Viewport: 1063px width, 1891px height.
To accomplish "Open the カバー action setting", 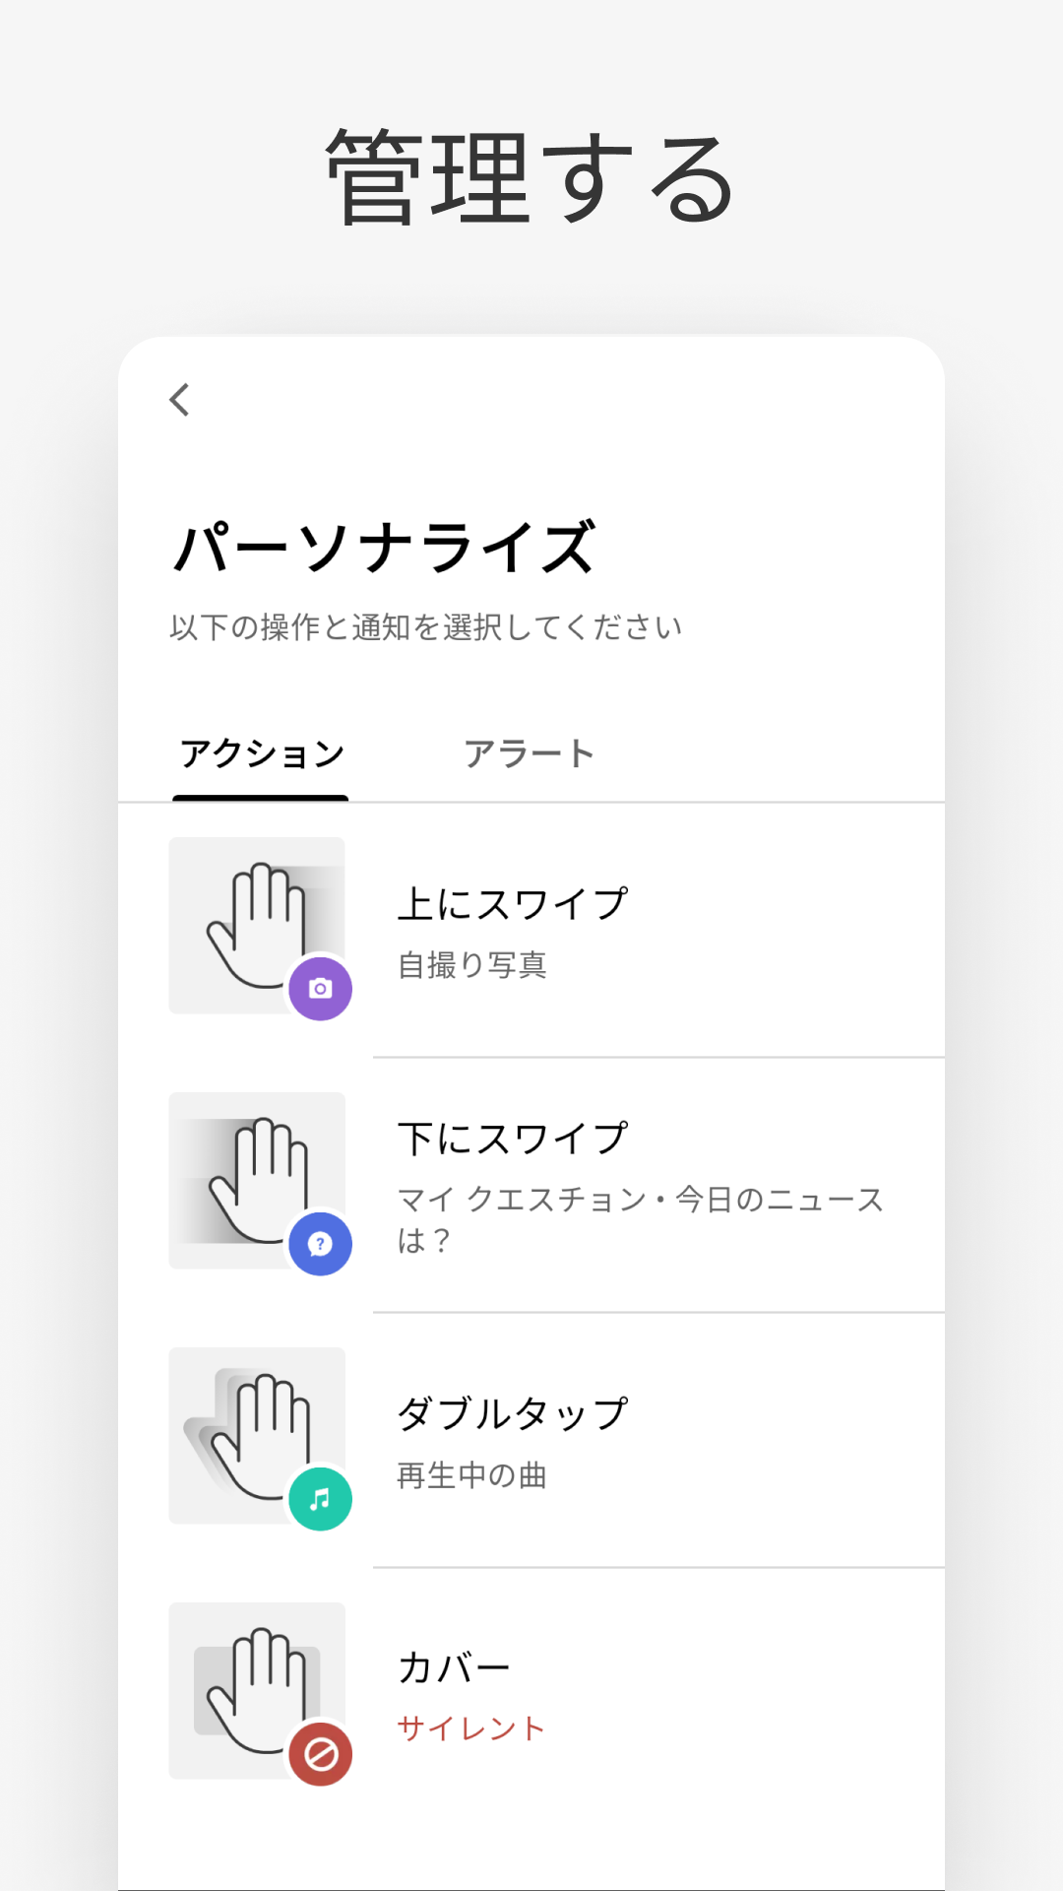I will point(531,1696).
